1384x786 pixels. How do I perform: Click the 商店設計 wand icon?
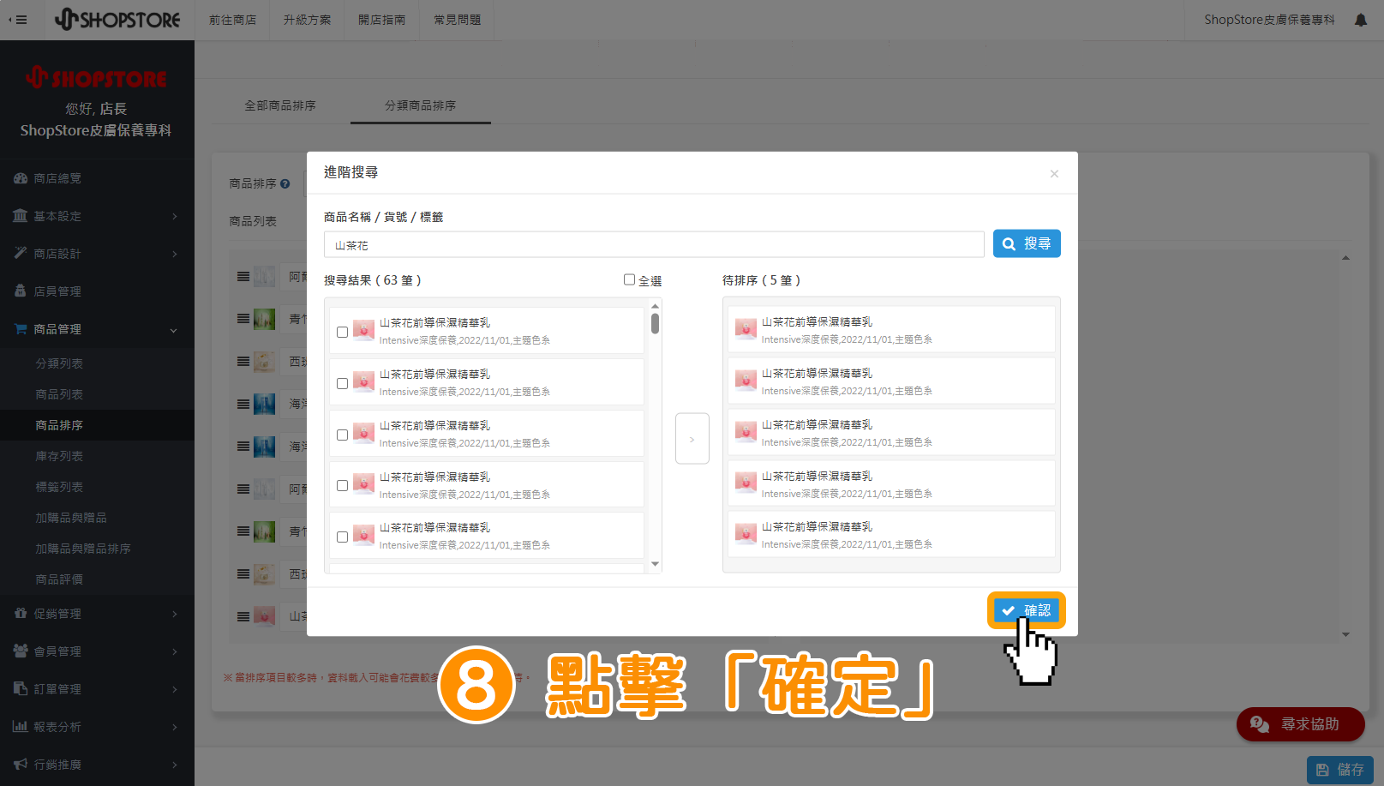click(21, 253)
